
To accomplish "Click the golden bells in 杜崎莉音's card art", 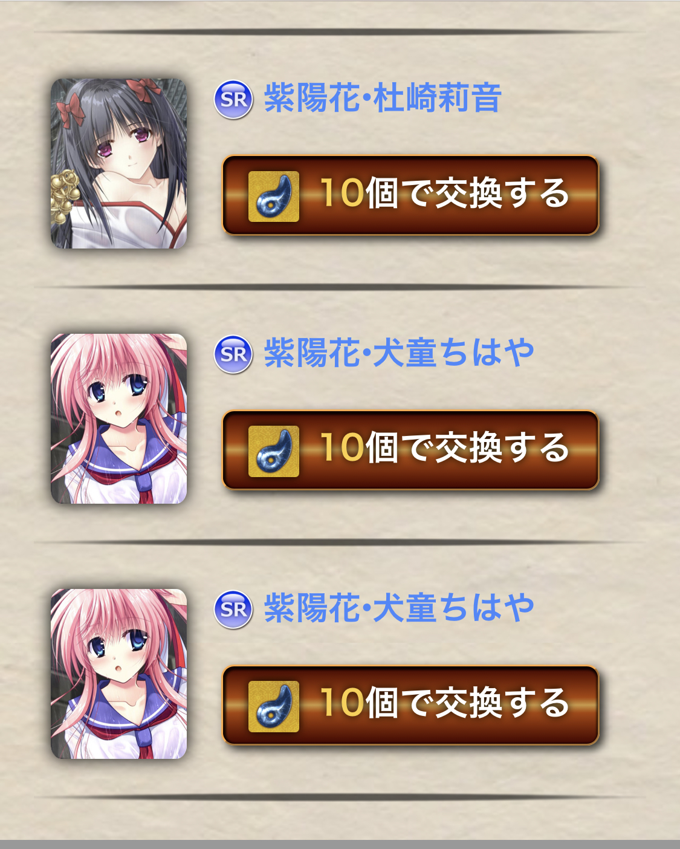I will click(65, 198).
